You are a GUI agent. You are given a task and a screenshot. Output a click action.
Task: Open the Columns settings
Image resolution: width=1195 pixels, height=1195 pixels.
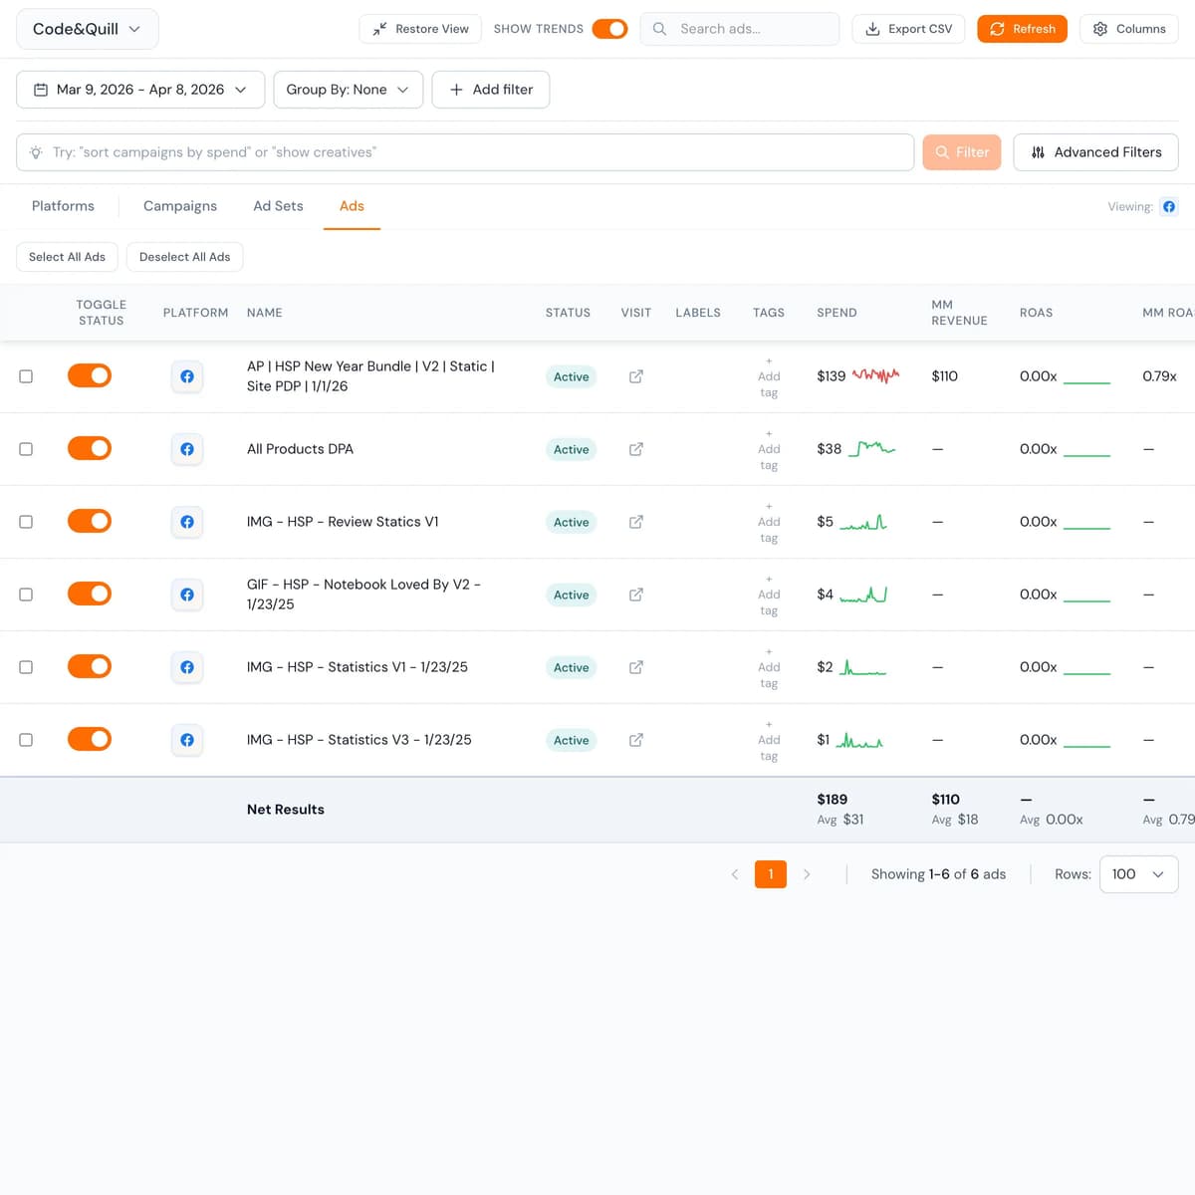(1128, 29)
